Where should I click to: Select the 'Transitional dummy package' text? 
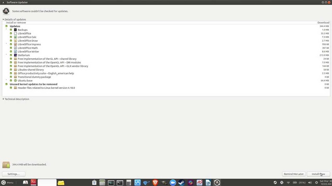click(34, 77)
